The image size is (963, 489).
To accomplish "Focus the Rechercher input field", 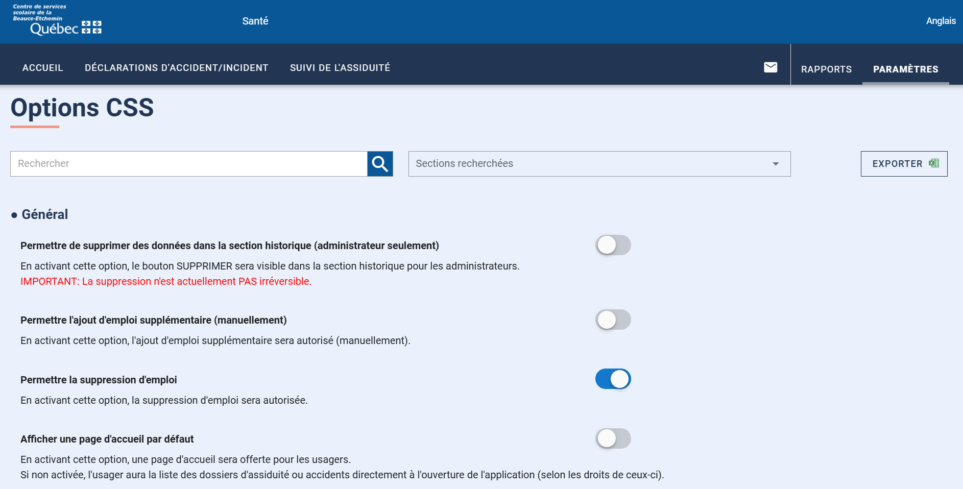I will 189,164.
